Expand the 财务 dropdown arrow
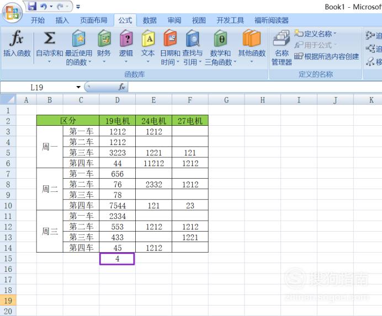 click(104, 62)
